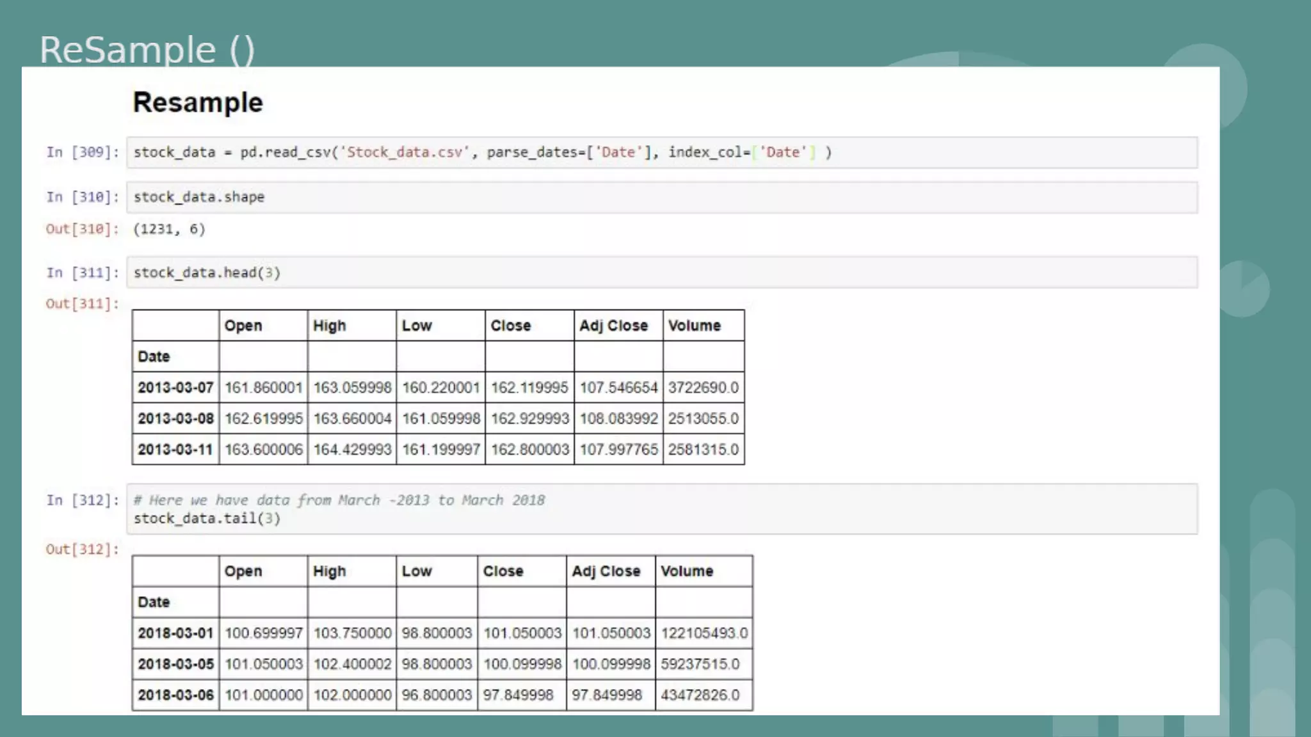Click the Volume column header in first table
This screenshot has width=1311, height=737.
pyautogui.click(x=695, y=326)
